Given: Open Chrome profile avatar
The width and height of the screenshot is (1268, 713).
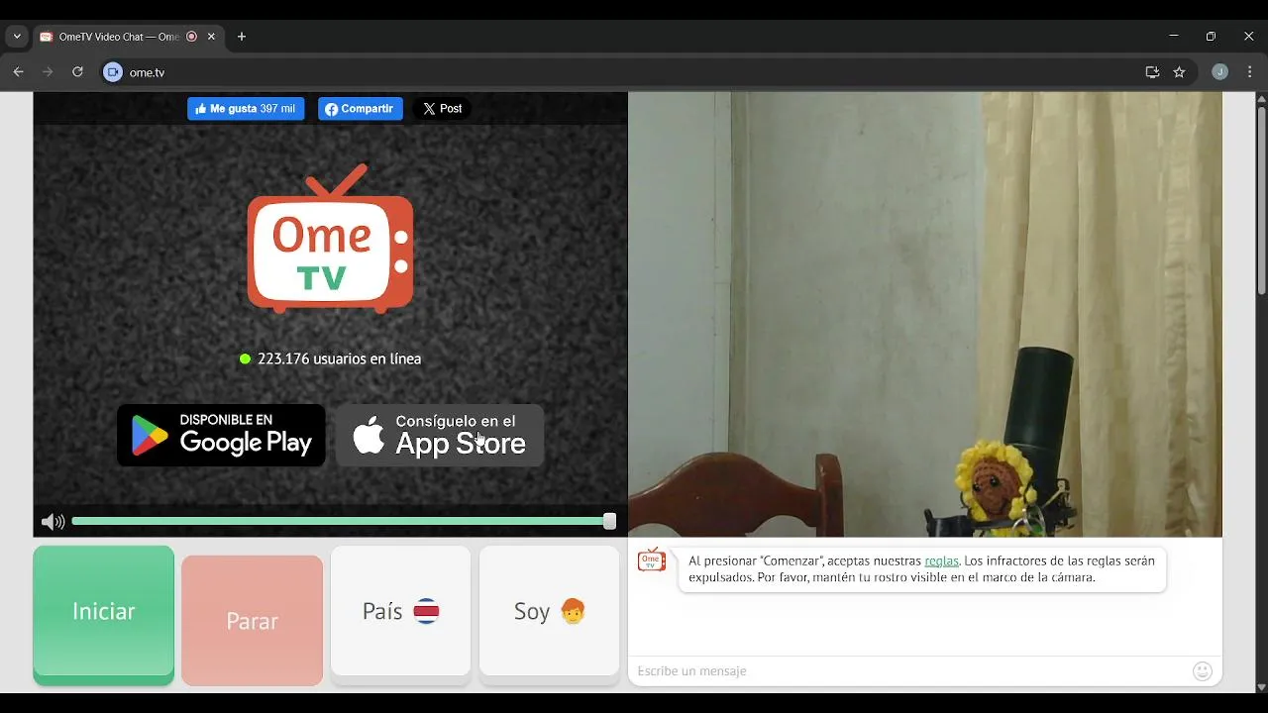Looking at the screenshot, I should [x=1220, y=72].
